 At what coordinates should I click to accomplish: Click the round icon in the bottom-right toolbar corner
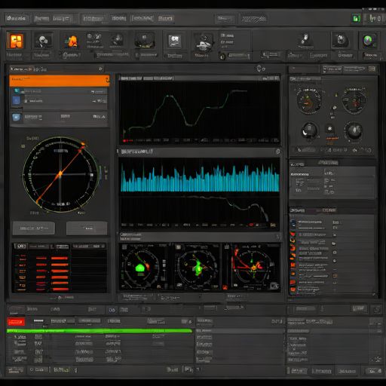pyautogui.click(x=376, y=309)
